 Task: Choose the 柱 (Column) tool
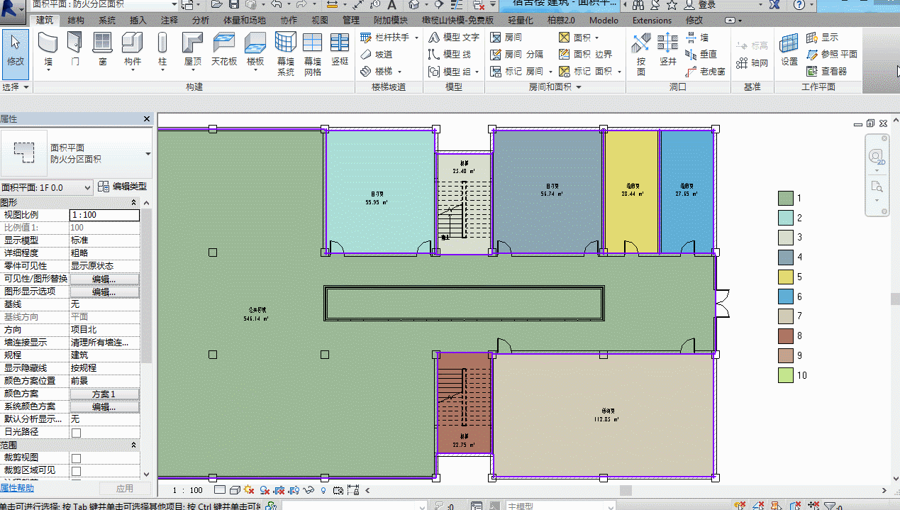[162, 50]
